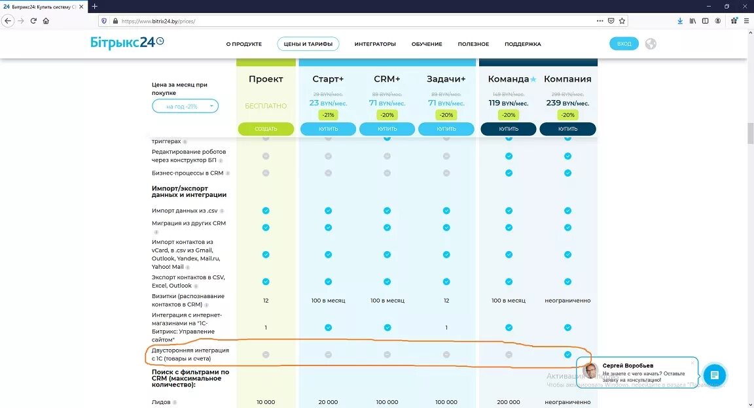Click Проект checkmark for Импорт данных из .csv
Viewport: 754px width, 408px height.
(266, 211)
